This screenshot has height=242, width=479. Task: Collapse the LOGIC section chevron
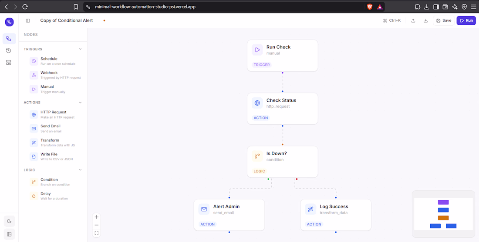pyautogui.click(x=81, y=170)
